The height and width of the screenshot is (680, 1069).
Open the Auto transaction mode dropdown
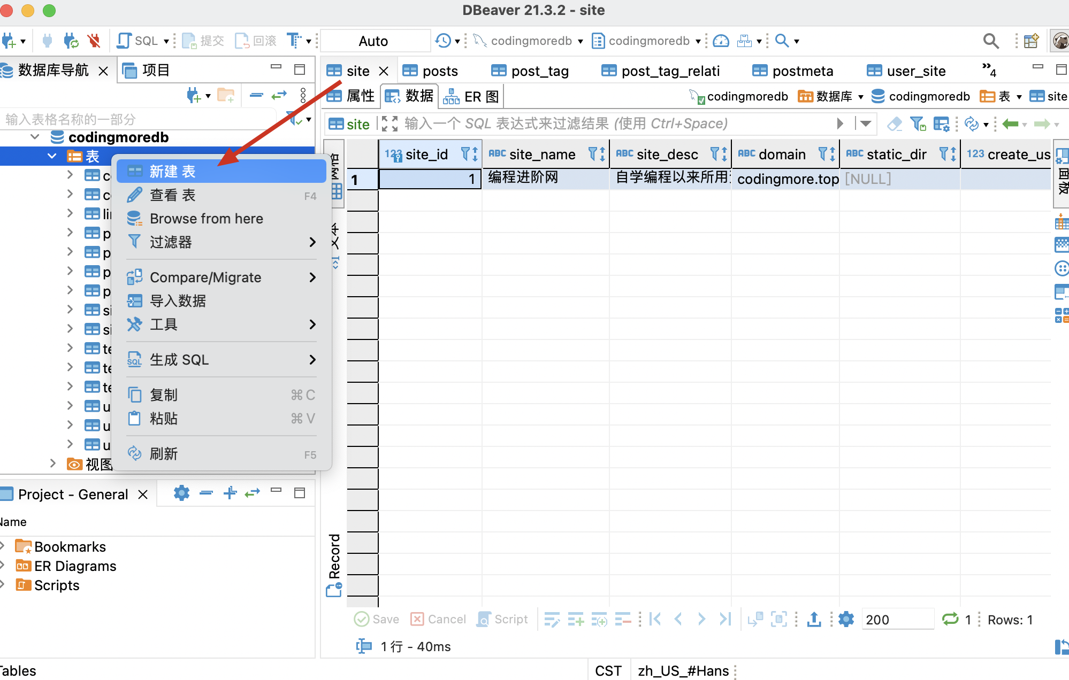tap(373, 41)
